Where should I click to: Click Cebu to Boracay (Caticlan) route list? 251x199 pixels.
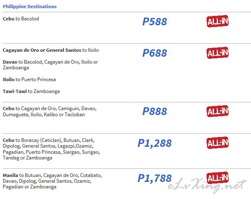pos(51,149)
